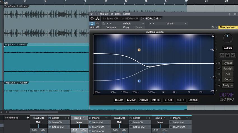Toggle Inserts power on the first mixer channel
The width and height of the screenshot is (238, 133).
(50, 118)
